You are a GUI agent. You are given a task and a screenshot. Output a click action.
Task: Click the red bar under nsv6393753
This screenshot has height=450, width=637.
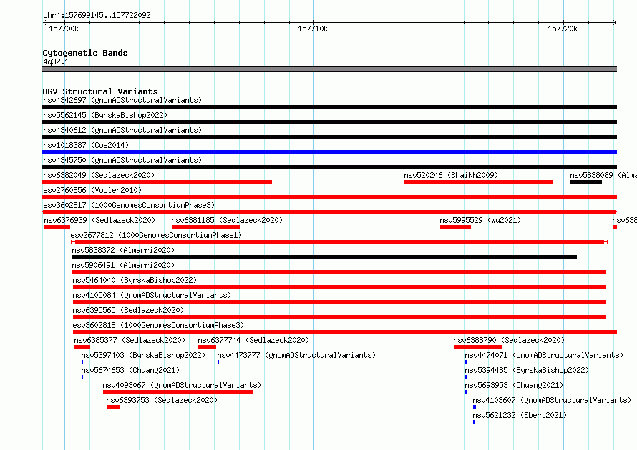(113, 407)
